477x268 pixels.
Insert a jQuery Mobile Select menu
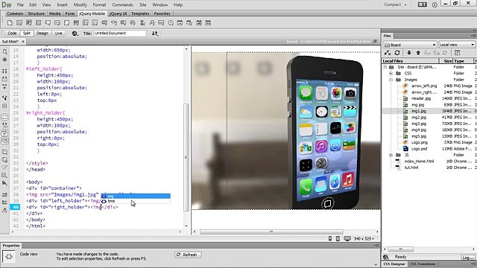point(76,23)
